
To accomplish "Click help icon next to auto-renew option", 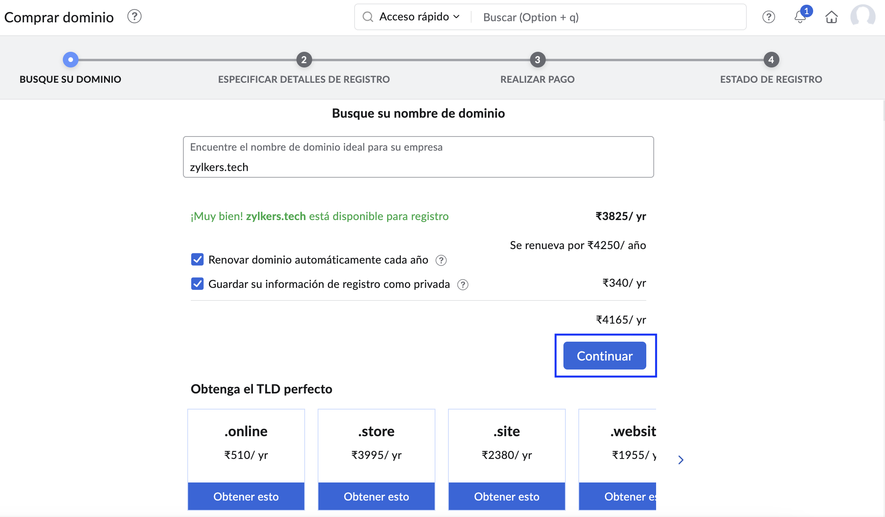I will pyautogui.click(x=441, y=260).
